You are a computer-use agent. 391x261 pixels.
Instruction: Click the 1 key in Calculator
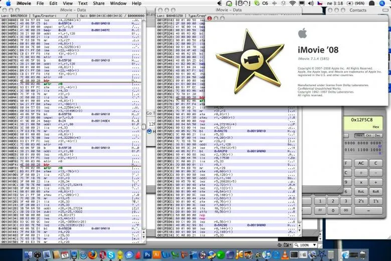click(x=320, y=201)
